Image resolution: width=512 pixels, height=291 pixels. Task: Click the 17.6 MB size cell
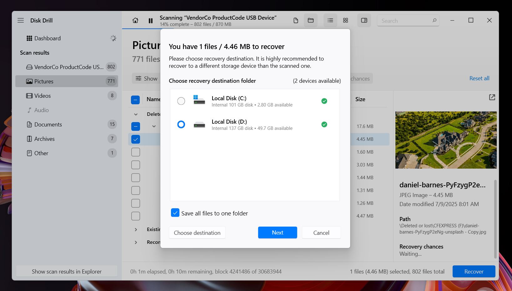[x=365, y=126]
